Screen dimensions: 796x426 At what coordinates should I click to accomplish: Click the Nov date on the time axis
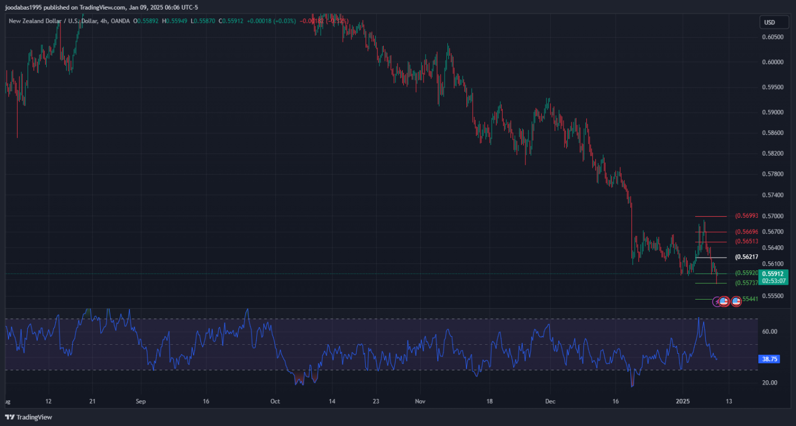click(420, 401)
